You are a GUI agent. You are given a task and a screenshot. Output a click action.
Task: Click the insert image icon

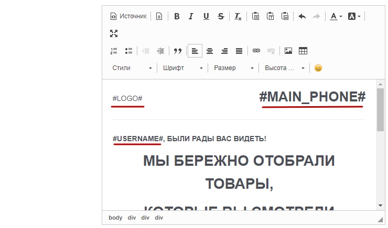pyautogui.click(x=288, y=51)
